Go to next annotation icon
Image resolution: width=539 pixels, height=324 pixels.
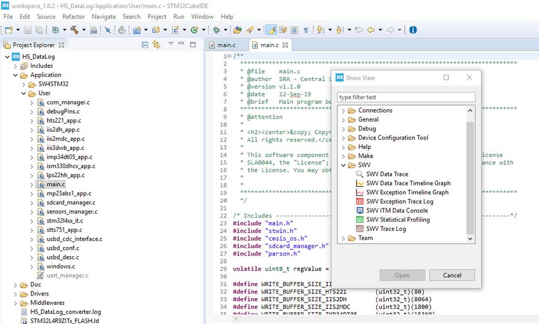pyautogui.click(x=320, y=30)
